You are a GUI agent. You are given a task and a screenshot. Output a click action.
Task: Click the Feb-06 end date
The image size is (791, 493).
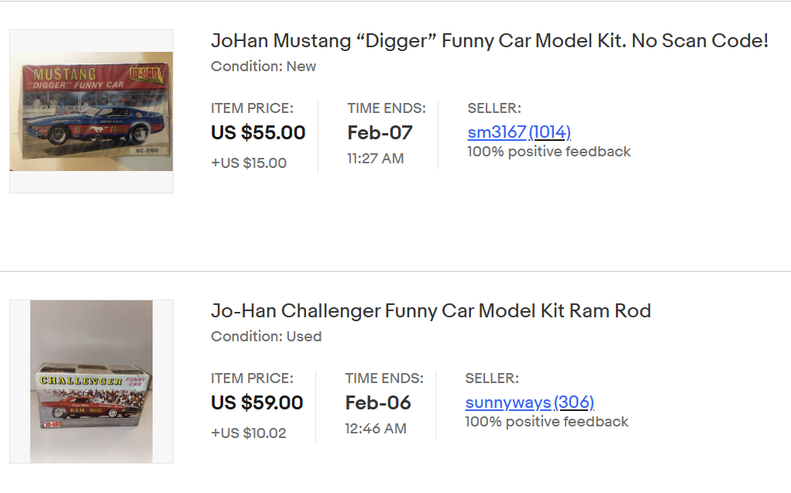[378, 402]
